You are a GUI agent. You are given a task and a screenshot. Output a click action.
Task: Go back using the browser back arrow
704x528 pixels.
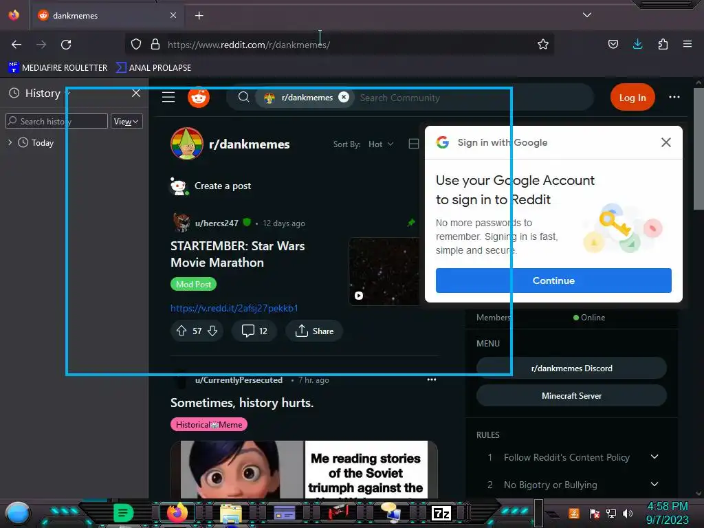tap(16, 45)
